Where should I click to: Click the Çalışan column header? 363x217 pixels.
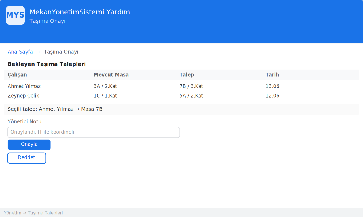pos(17,75)
